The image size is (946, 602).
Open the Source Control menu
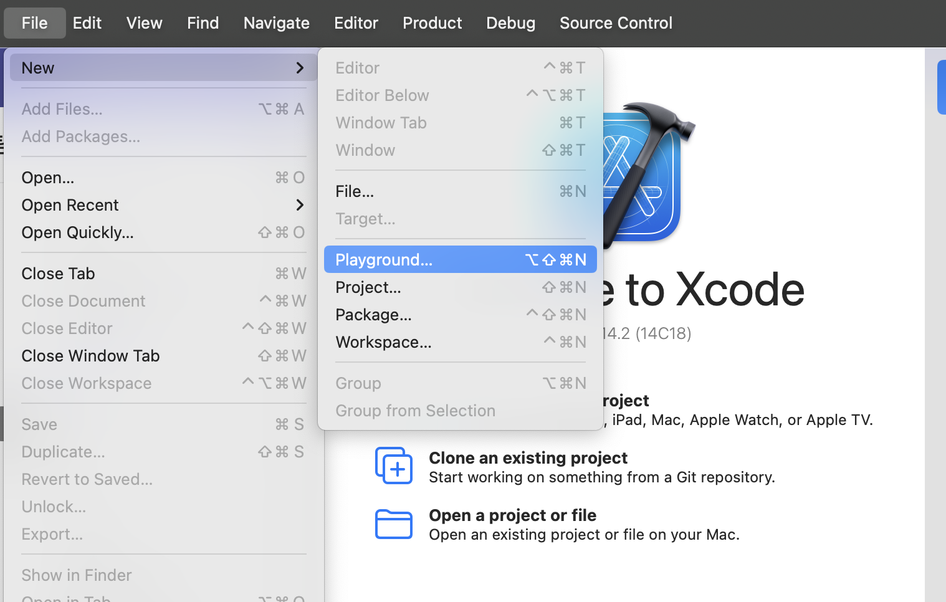point(616,23)
